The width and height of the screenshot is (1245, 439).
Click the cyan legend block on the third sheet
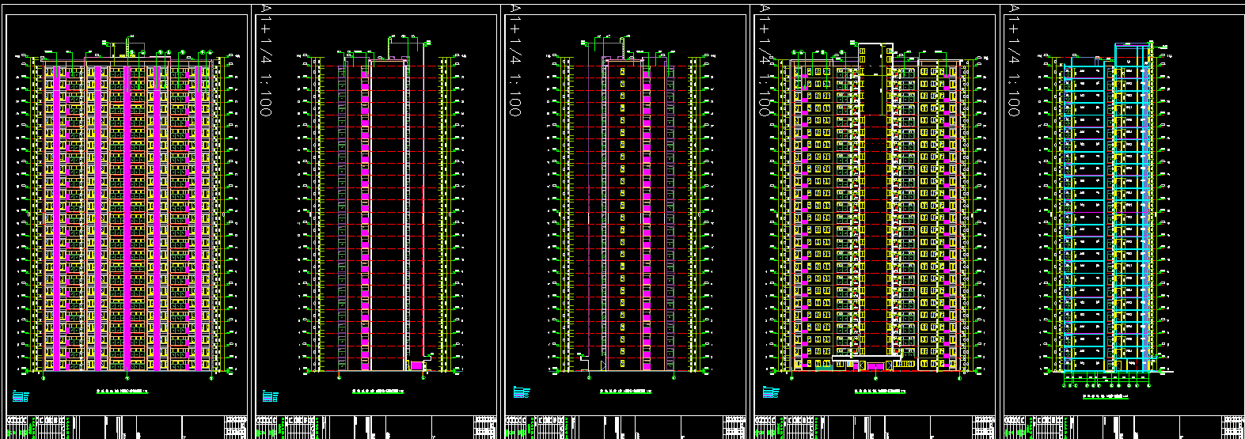click(x=521, y=392)
